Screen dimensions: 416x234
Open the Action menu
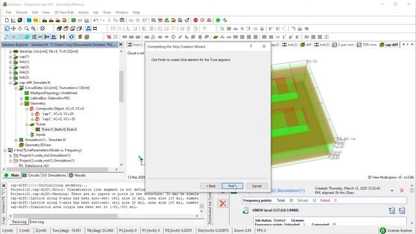pos(83,12)
